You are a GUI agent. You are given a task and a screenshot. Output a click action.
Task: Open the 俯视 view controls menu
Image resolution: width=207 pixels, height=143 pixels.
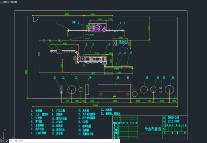tap(5, 2)
